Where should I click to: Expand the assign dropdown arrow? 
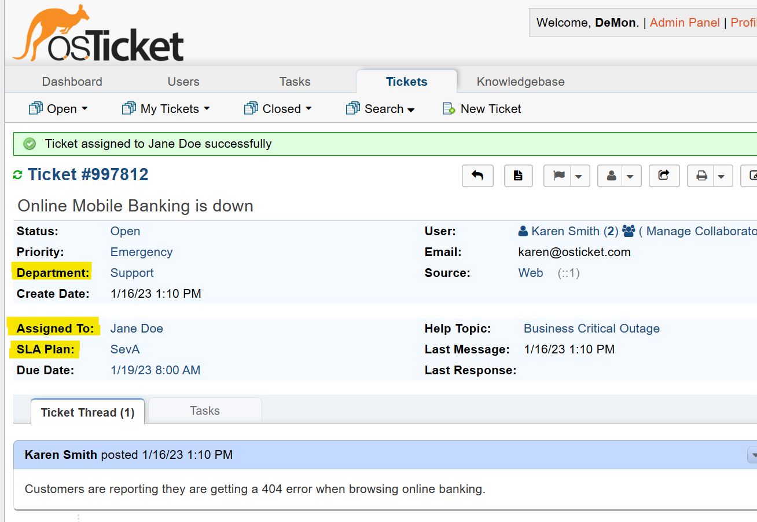[x=630, y=176]
